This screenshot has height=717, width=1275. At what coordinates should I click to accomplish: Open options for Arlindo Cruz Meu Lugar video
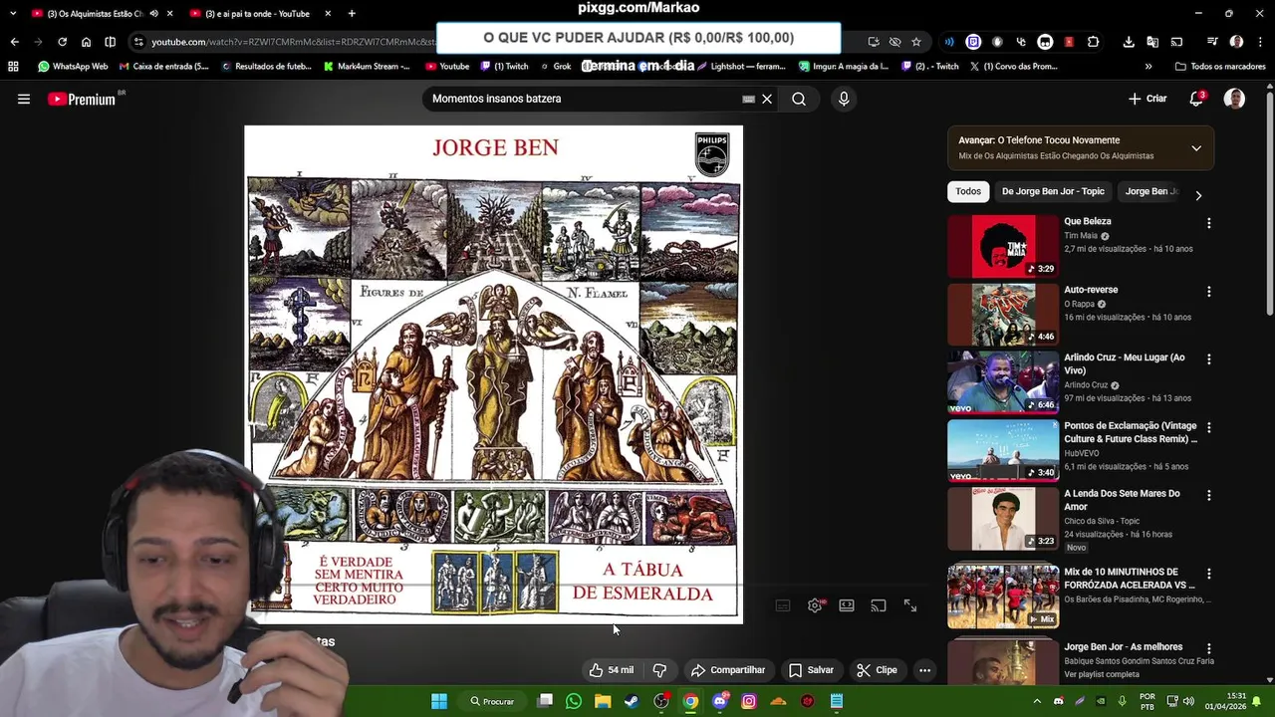(1208, 359)
